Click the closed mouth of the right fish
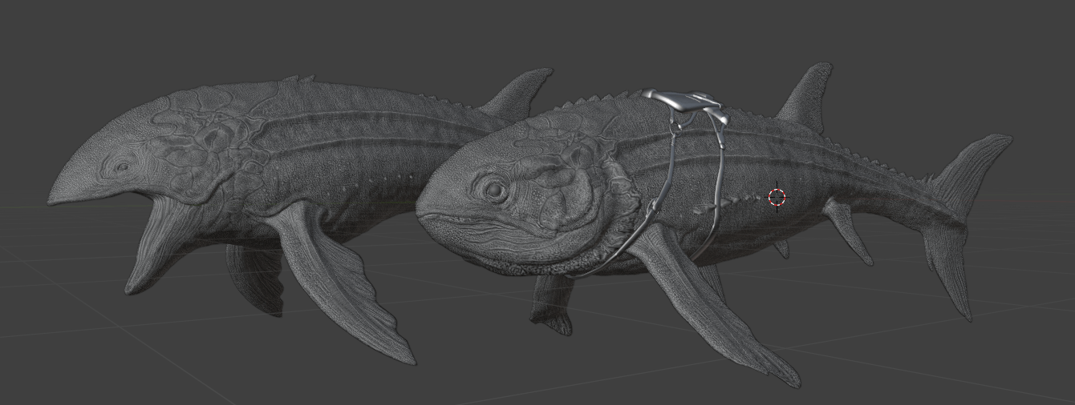Image resolution: width=1075 pixels, height=405 pixels. tap(449, 218)
